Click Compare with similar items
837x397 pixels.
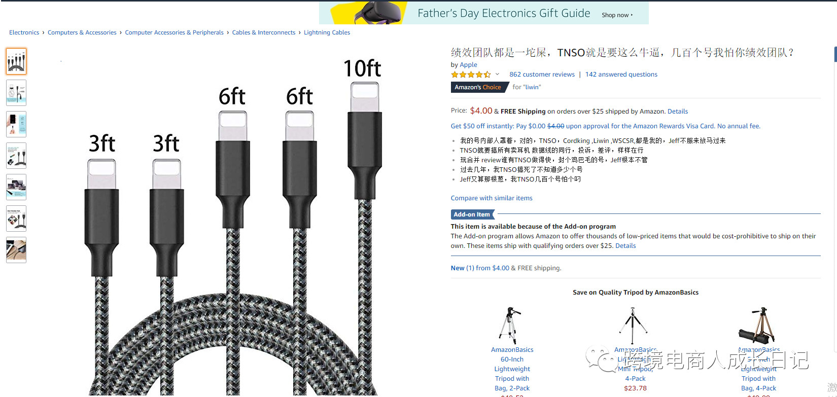click(492, 198)
